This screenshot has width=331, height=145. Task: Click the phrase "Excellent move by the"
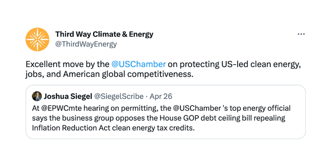pyautogui.click(x=67, y=64)
